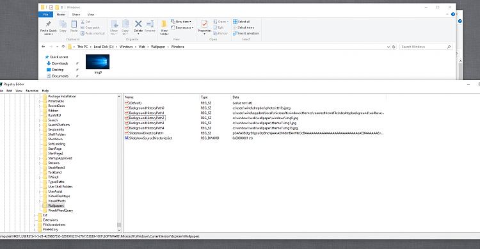This screenshot has width=480, height=249.
Task: Switch to the View ribbon tab
Action: (x=91, y=14)
